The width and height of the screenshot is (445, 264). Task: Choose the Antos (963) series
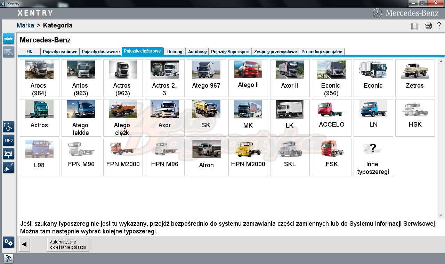pos(81,78)
